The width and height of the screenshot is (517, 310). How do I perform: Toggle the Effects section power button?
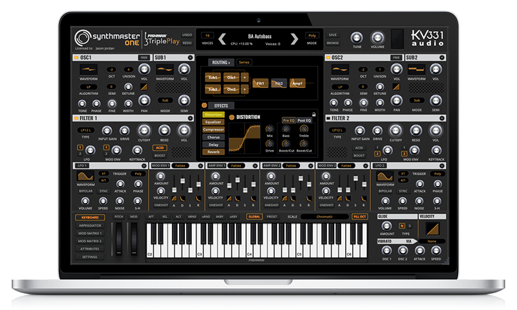[x=204, y=105]
